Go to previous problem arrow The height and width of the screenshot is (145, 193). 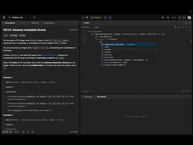26,18
